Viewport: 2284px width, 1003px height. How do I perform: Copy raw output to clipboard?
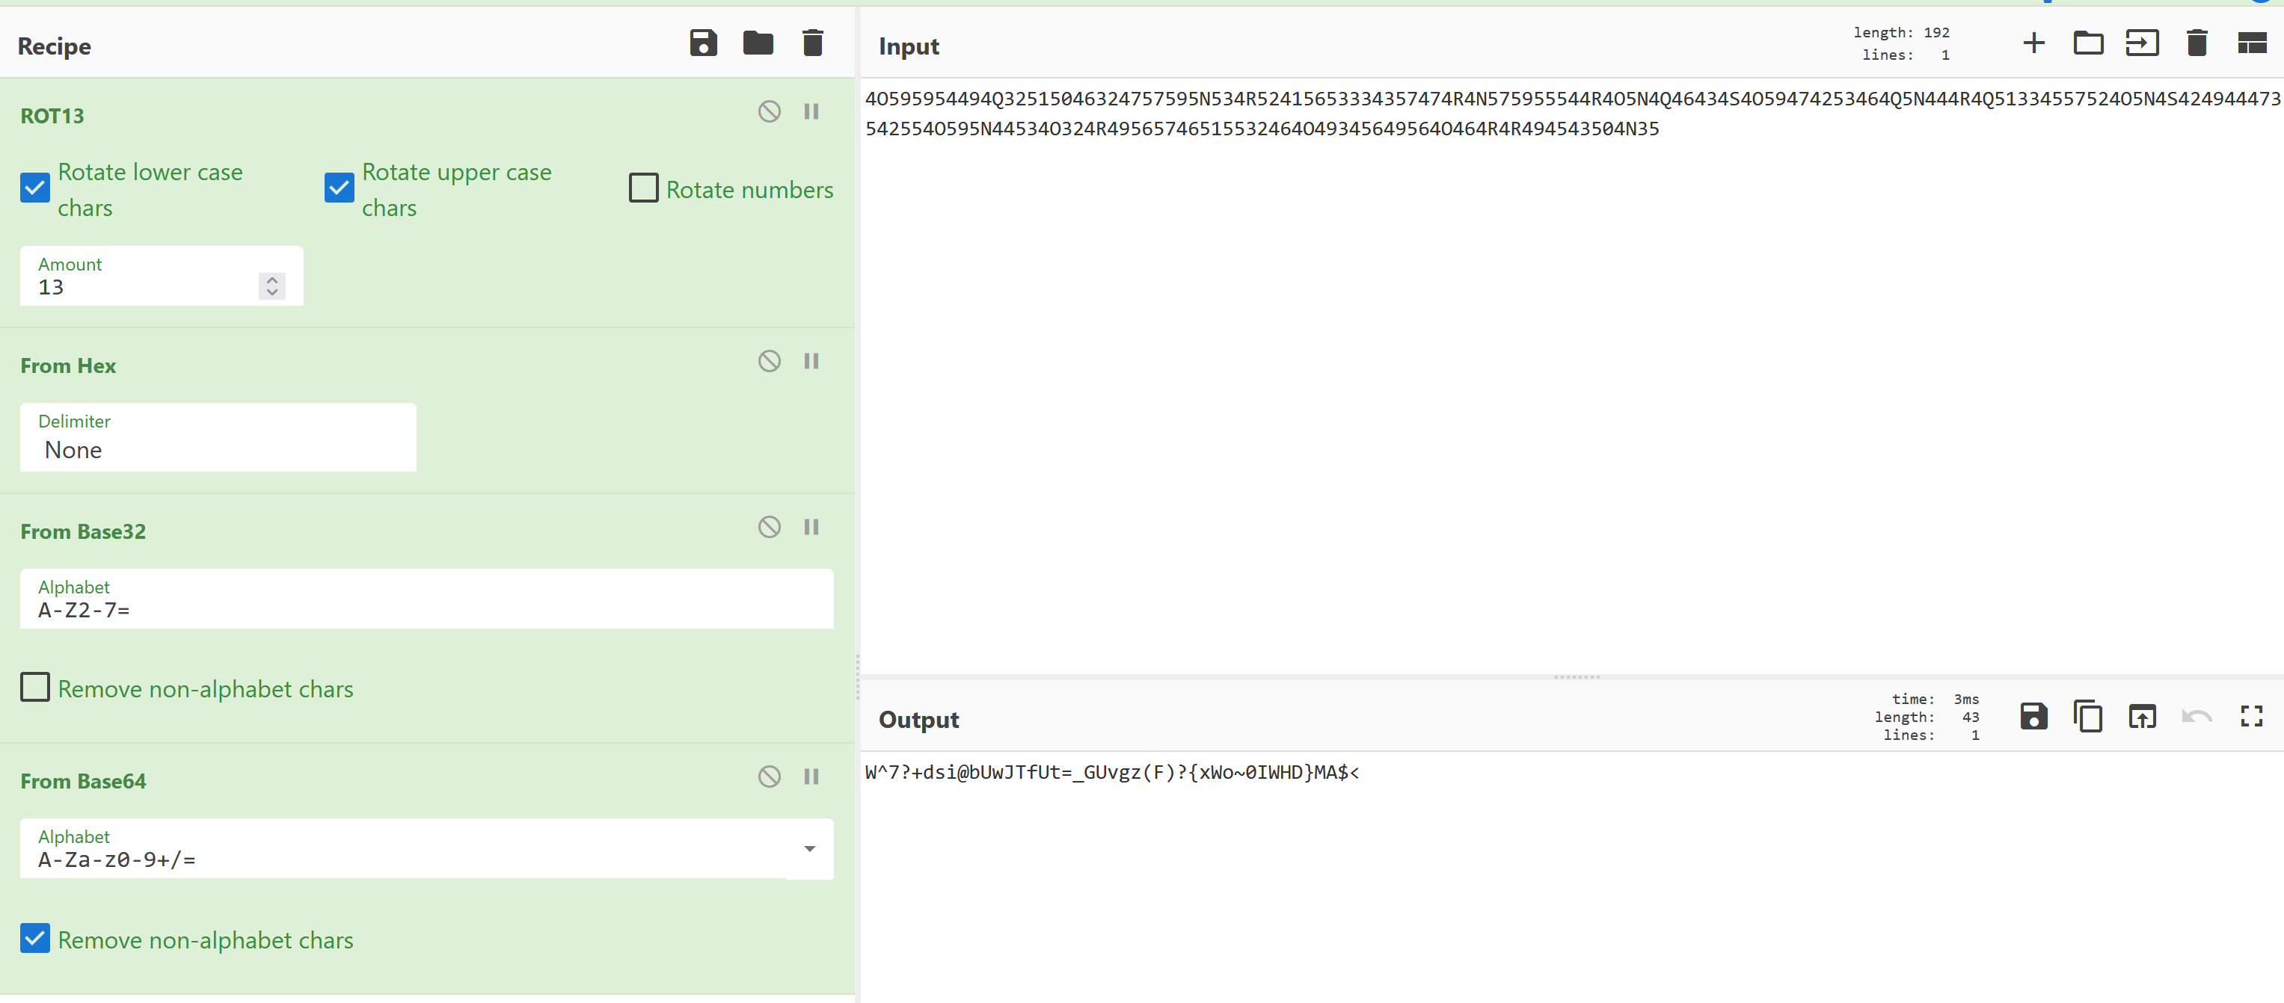coord(2087,716)
